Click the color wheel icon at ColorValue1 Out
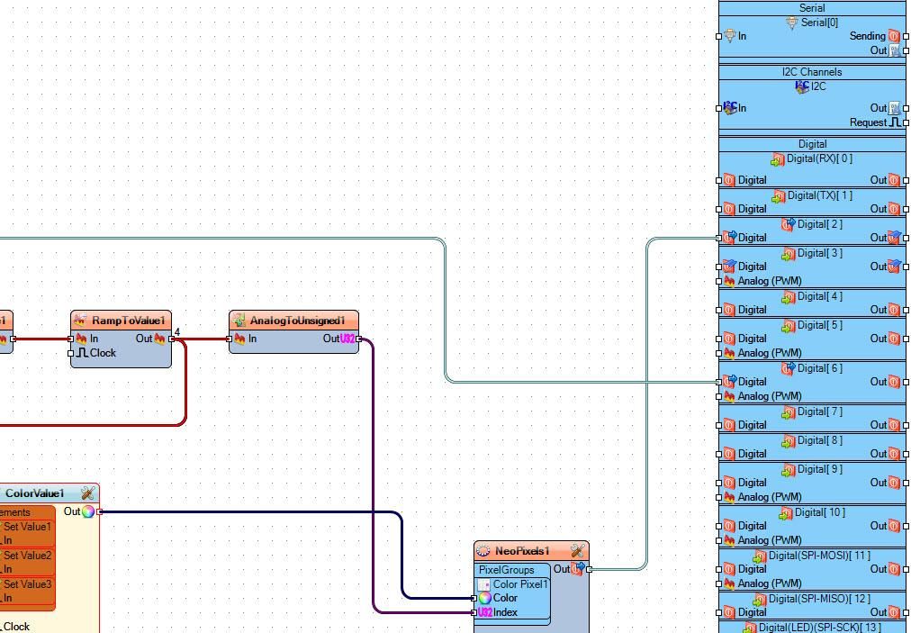Screen dimensions: 911x633 [87, 511]
